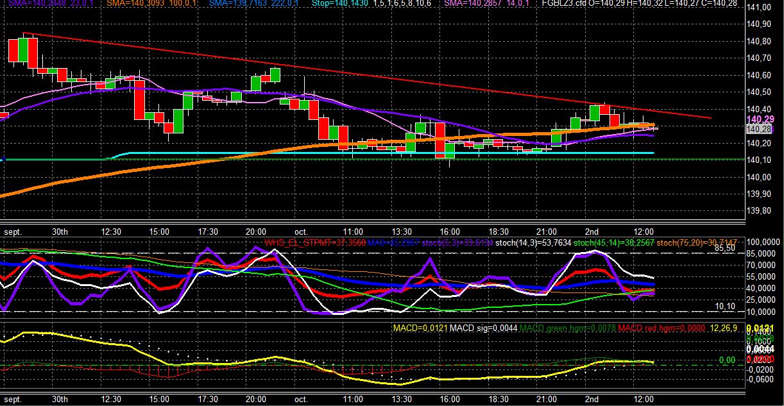
Task: Click the 140,40 price axis value
Action: pyautogui.click(x=760, y=109)
